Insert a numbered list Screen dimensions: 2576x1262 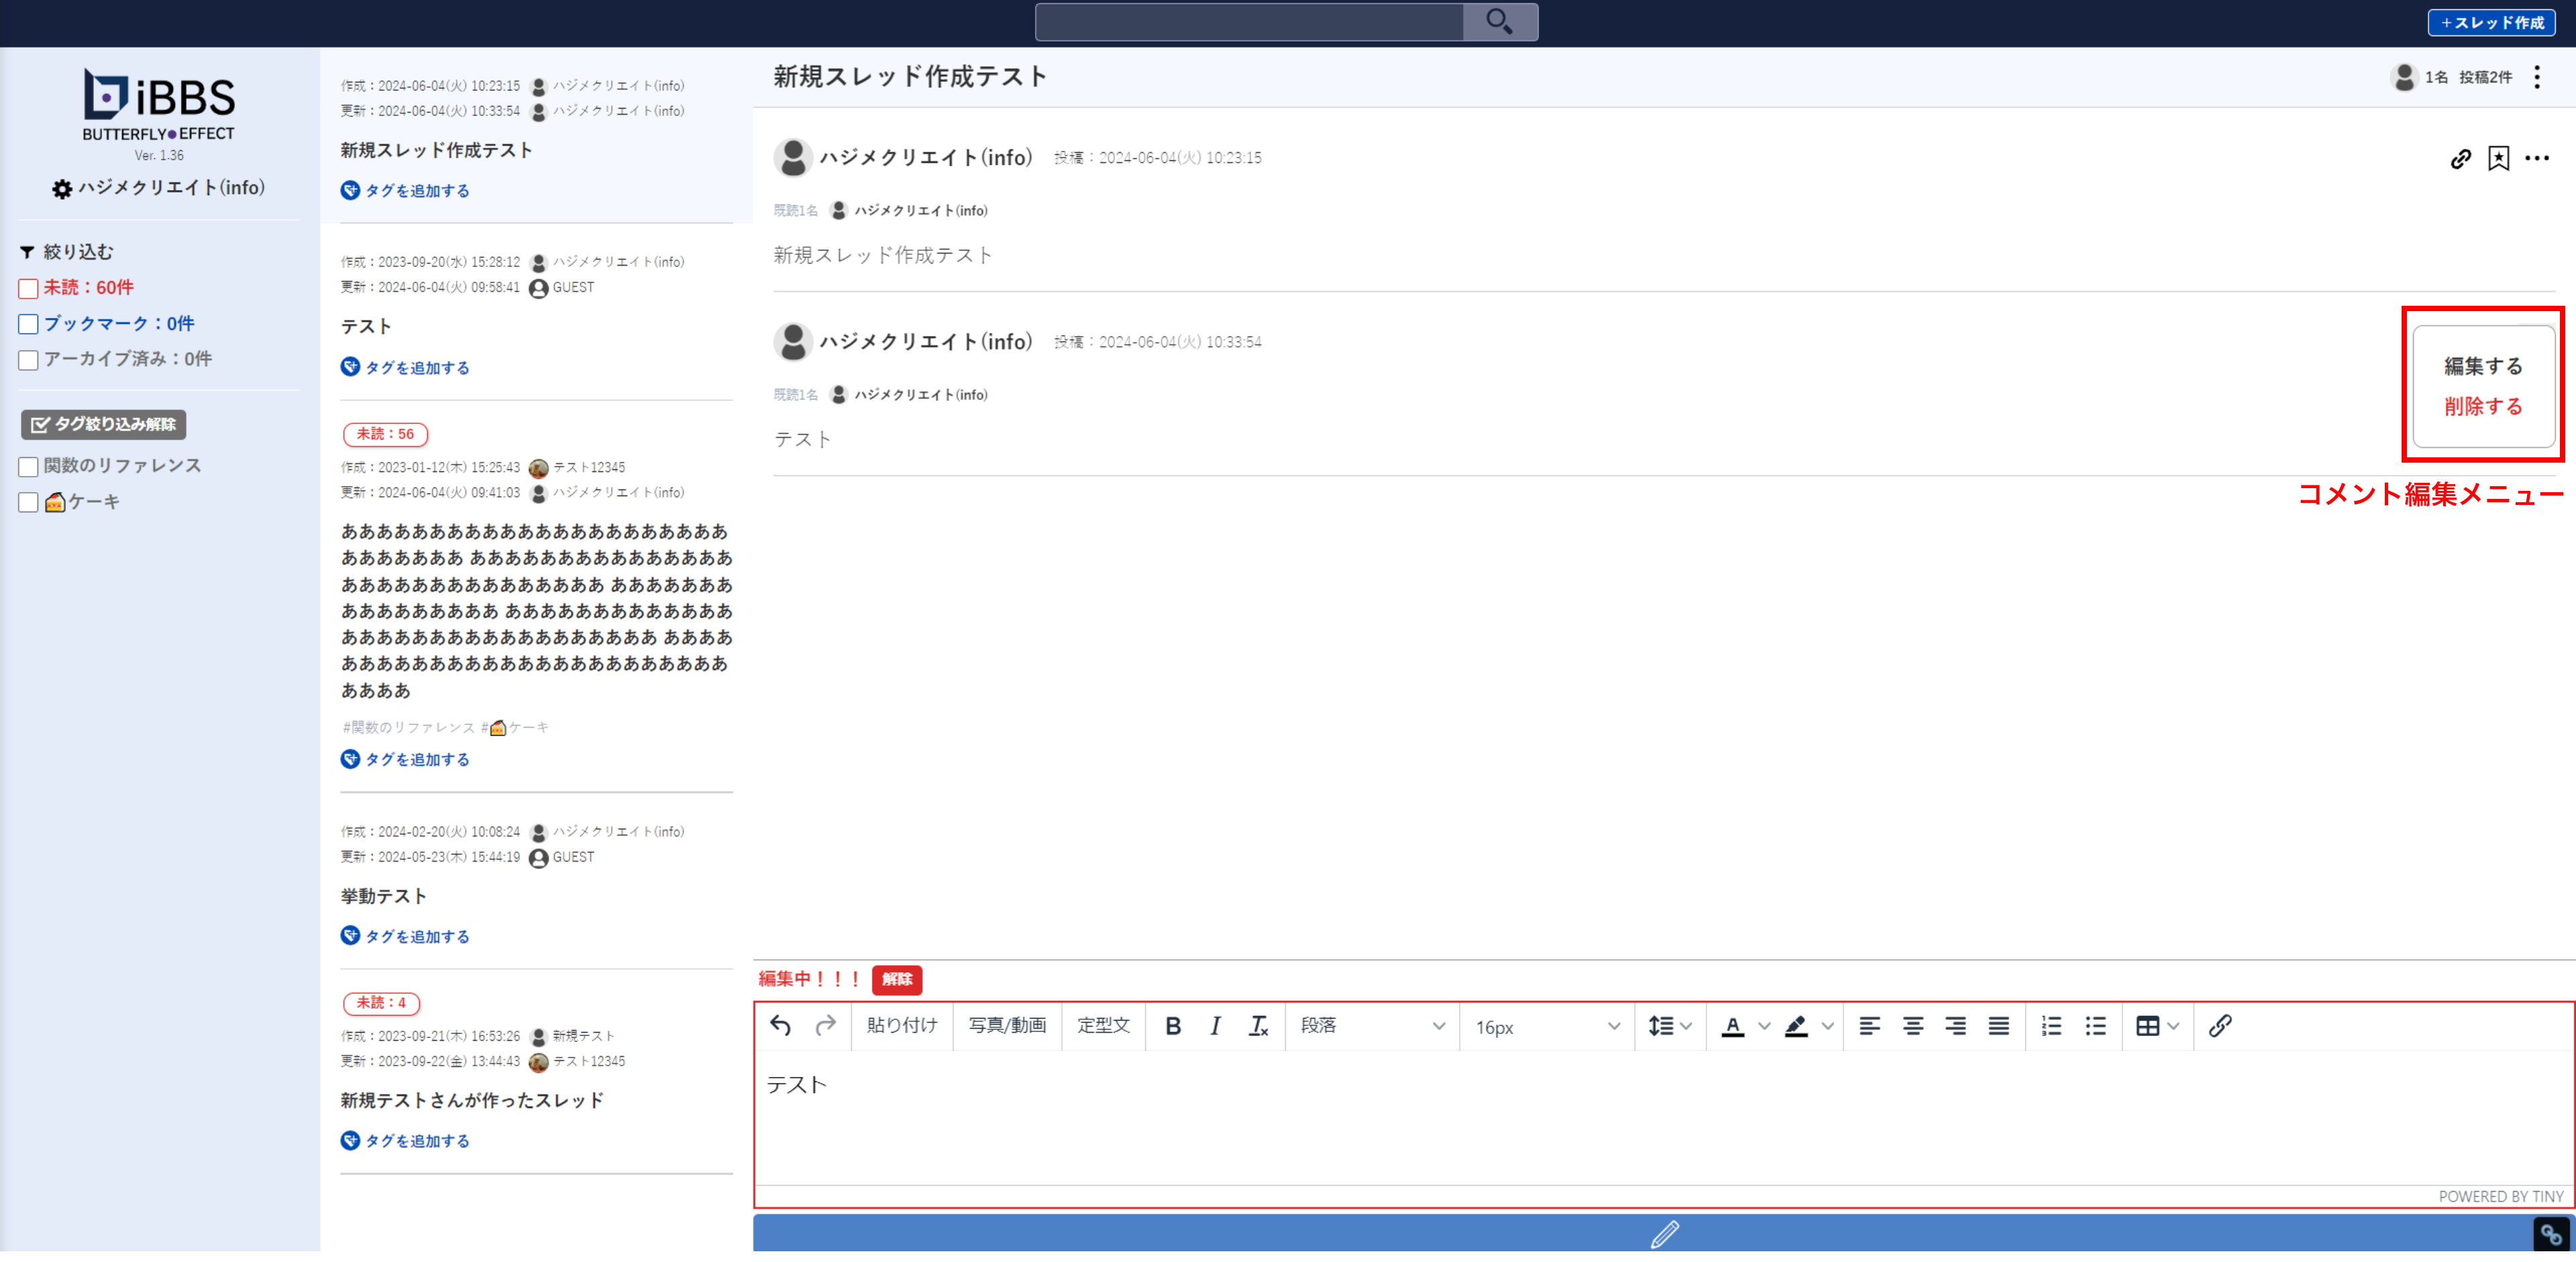(x=2051, y=1026)
